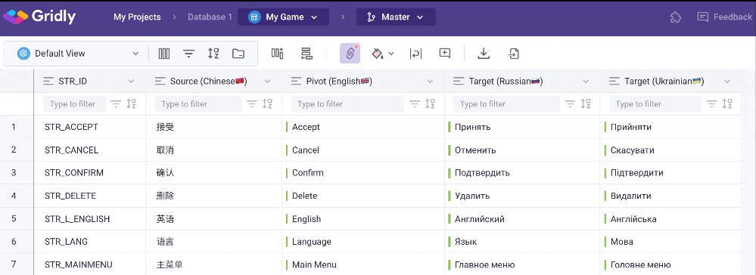
Task: Click filter options icon in STR_ID column
Action: coord(116,104)
